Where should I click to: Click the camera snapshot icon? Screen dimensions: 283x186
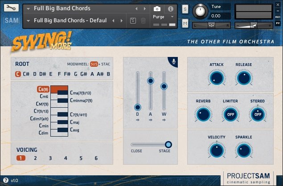[157, 8]
